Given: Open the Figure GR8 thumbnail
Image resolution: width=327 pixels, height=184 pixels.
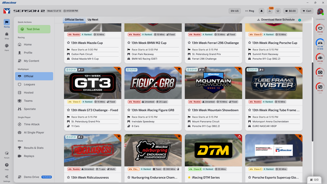Looking at the screenshot, I should pos(153,83).
